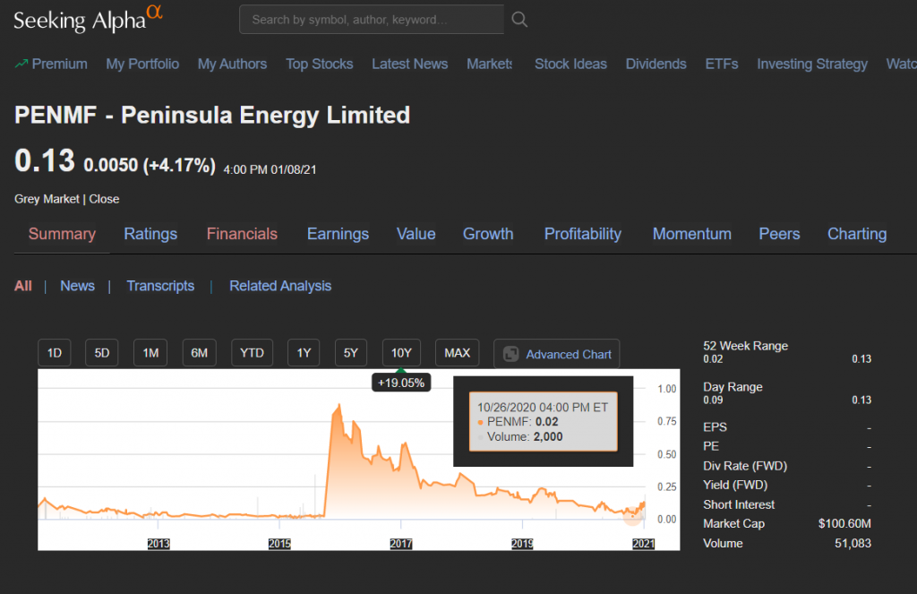
Task: Click the Market Cap value $100.60M
Action: click(844, 524)
